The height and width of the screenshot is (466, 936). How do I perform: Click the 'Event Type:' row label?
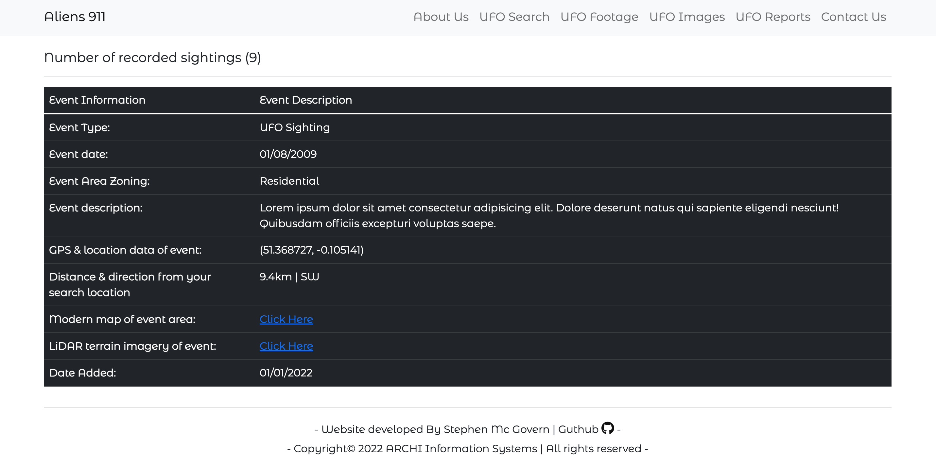(x=79, y=127)
